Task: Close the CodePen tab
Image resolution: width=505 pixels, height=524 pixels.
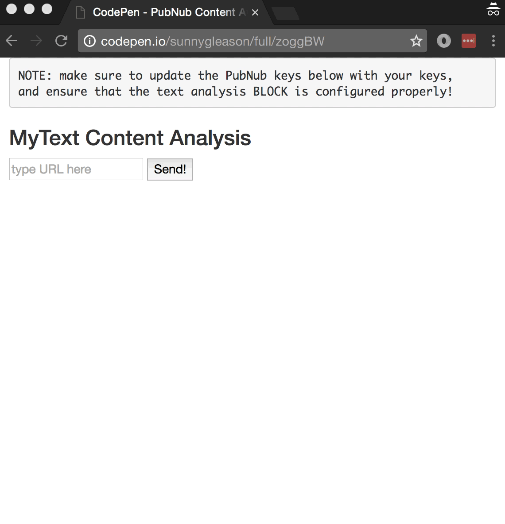Action: coord(255,12)
